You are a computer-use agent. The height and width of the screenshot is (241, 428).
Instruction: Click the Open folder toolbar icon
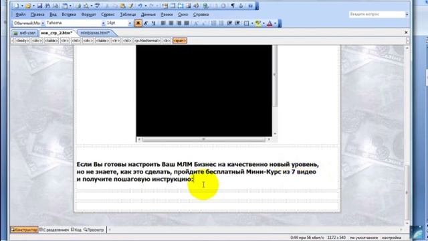click(x=28, y=6)
